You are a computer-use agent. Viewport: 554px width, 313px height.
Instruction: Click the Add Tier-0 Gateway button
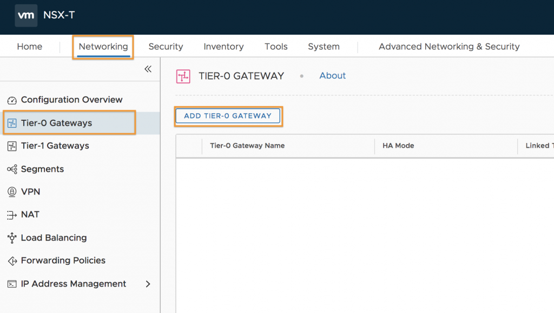pyautogui.click(x=228, y=116)
